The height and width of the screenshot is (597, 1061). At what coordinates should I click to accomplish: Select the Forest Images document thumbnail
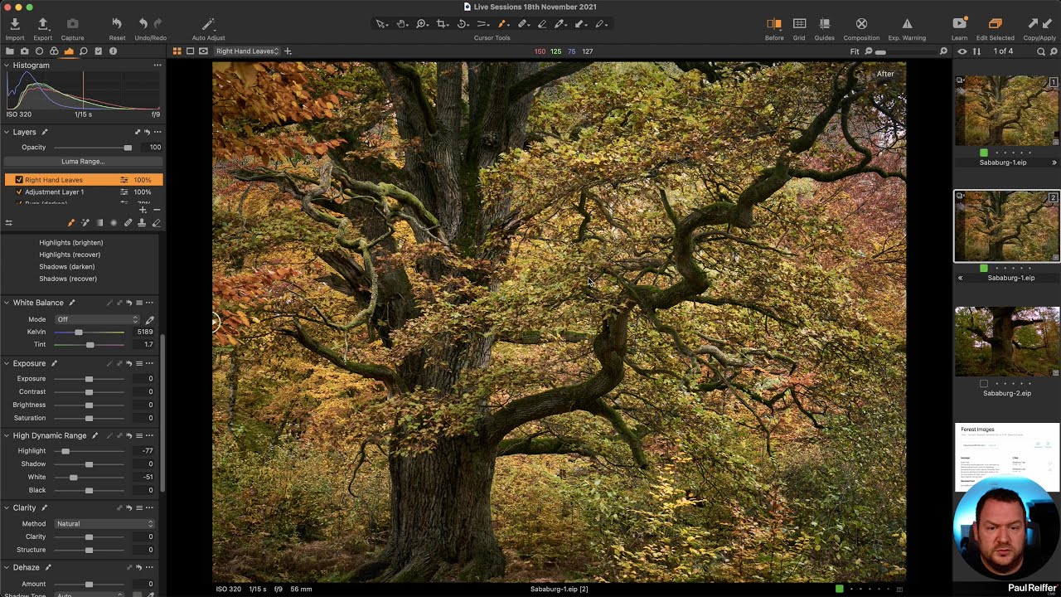(1006, 457)
